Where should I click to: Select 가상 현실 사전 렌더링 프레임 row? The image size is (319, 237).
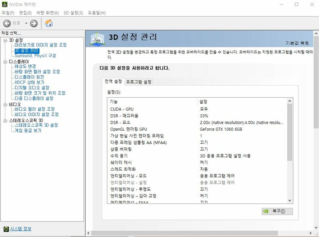tap(197, 136)
